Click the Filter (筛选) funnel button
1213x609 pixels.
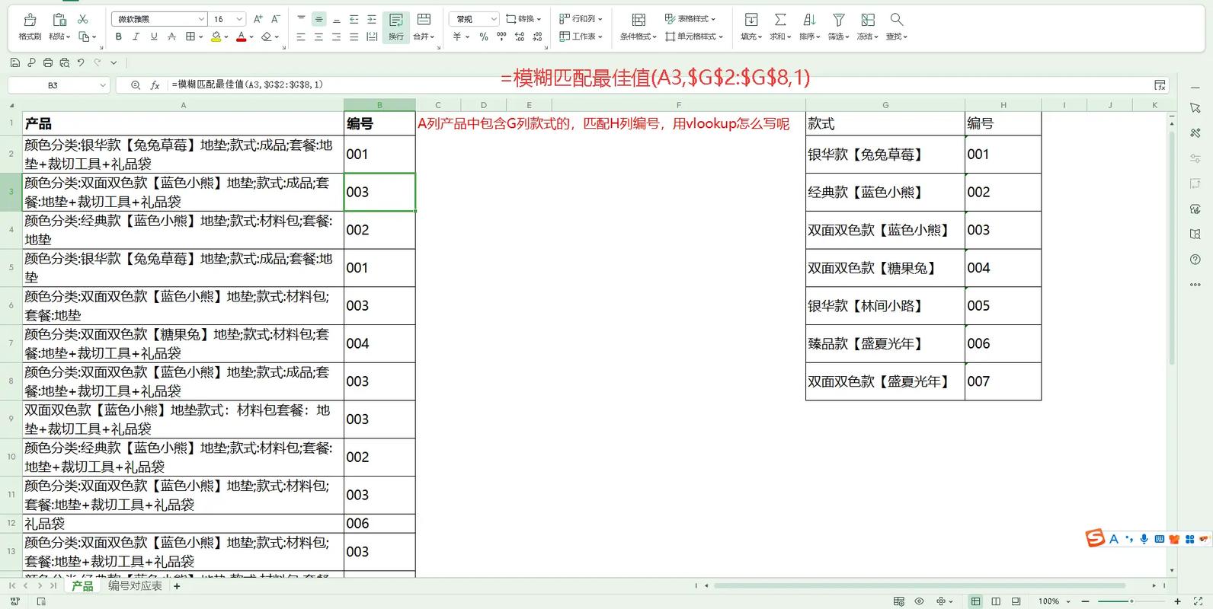click(x=838, y=27)
